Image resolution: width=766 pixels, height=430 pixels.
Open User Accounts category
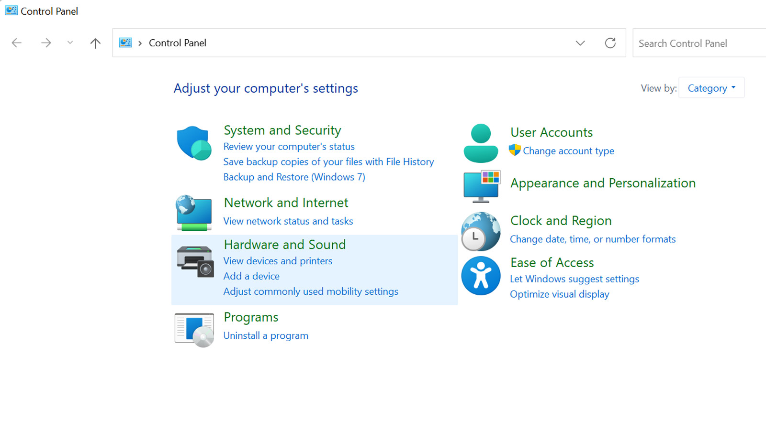coord(552,132)
